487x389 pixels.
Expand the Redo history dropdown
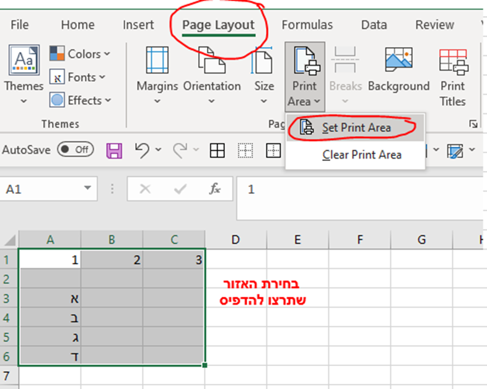pyautogui.click(x=196, y=150)
